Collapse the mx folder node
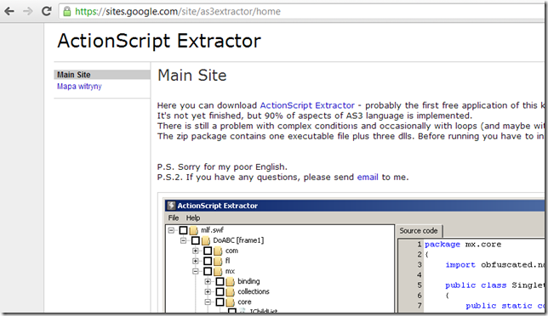The image size is (548, 316). pyautogui.click(x=196, y=271)
